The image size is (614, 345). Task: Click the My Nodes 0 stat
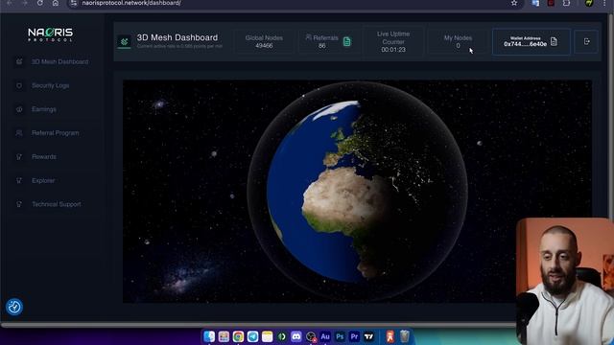tap(458, 41)
